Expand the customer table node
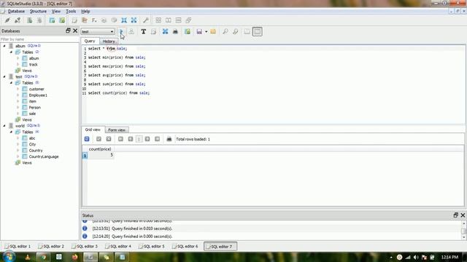 click(x=18, y=89)
